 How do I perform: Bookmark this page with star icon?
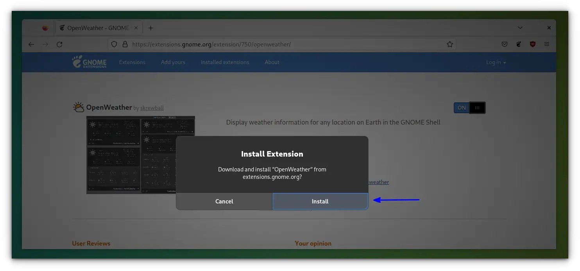coord(450,45)
